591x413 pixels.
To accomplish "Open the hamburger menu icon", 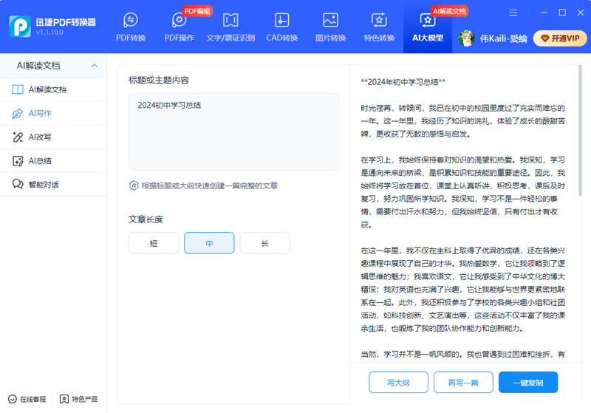I will (x=513, y=13).
